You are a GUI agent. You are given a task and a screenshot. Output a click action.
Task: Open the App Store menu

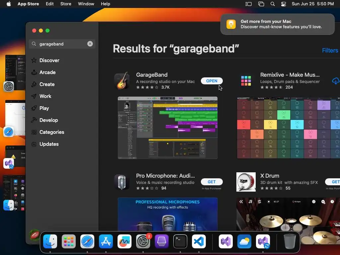[x=28, y=4]
